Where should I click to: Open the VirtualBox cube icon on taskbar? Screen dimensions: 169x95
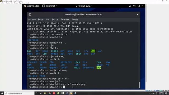point(67,93)
